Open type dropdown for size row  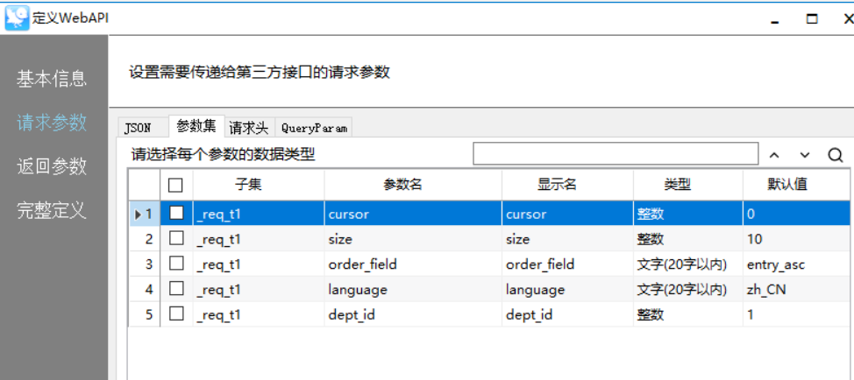687,239
